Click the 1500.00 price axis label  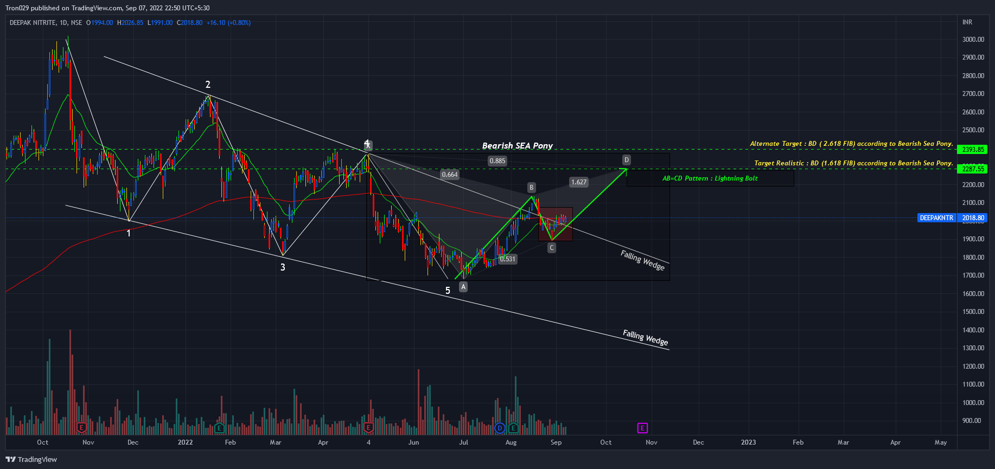click(x=973, y=312)
